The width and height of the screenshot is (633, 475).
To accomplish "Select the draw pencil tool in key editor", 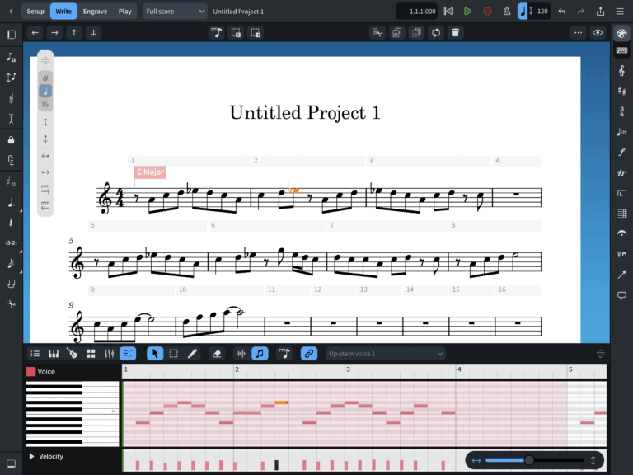I will (x=192, y=353).
